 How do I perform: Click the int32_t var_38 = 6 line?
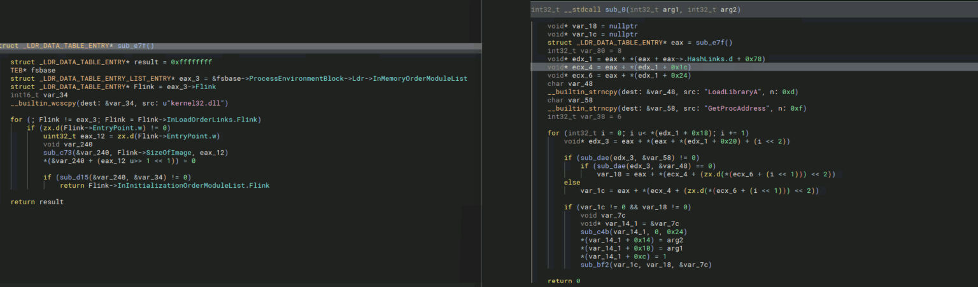[585, 117]
